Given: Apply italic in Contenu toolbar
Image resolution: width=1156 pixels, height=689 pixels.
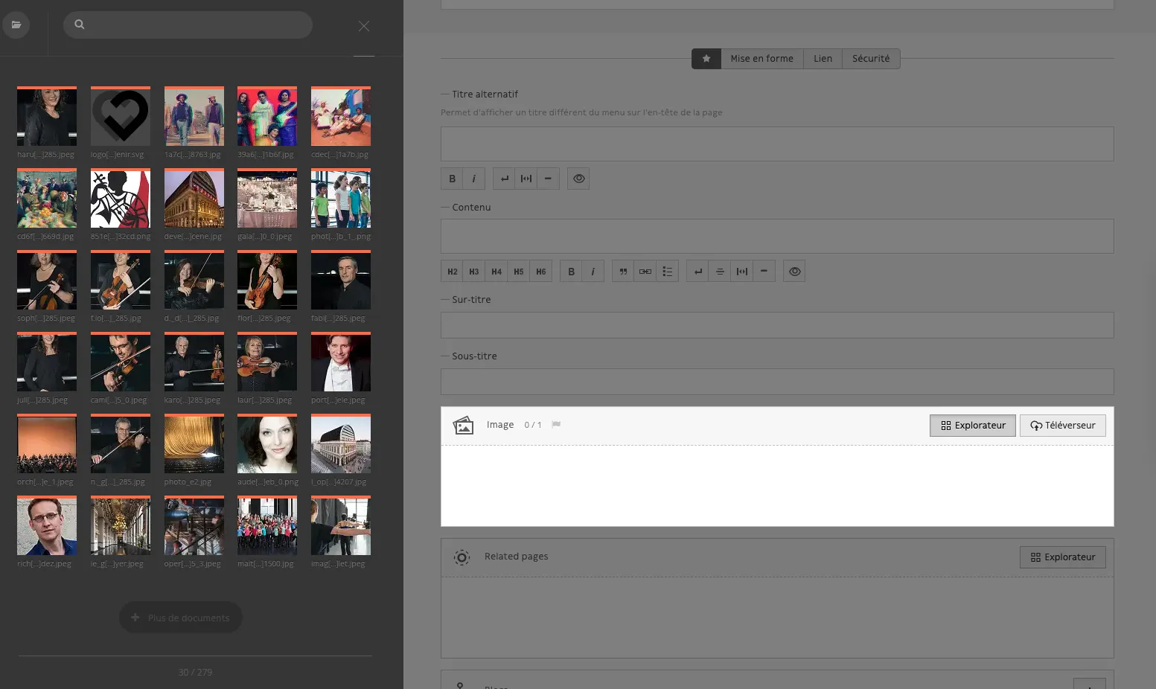Looking at the screenshot, I should point(593,272).
